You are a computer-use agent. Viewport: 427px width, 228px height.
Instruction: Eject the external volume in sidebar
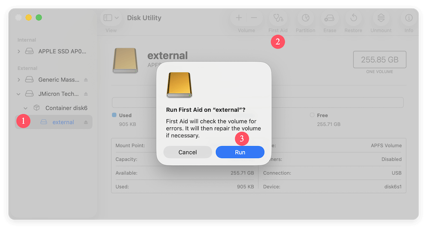click(x=86, y=122)
